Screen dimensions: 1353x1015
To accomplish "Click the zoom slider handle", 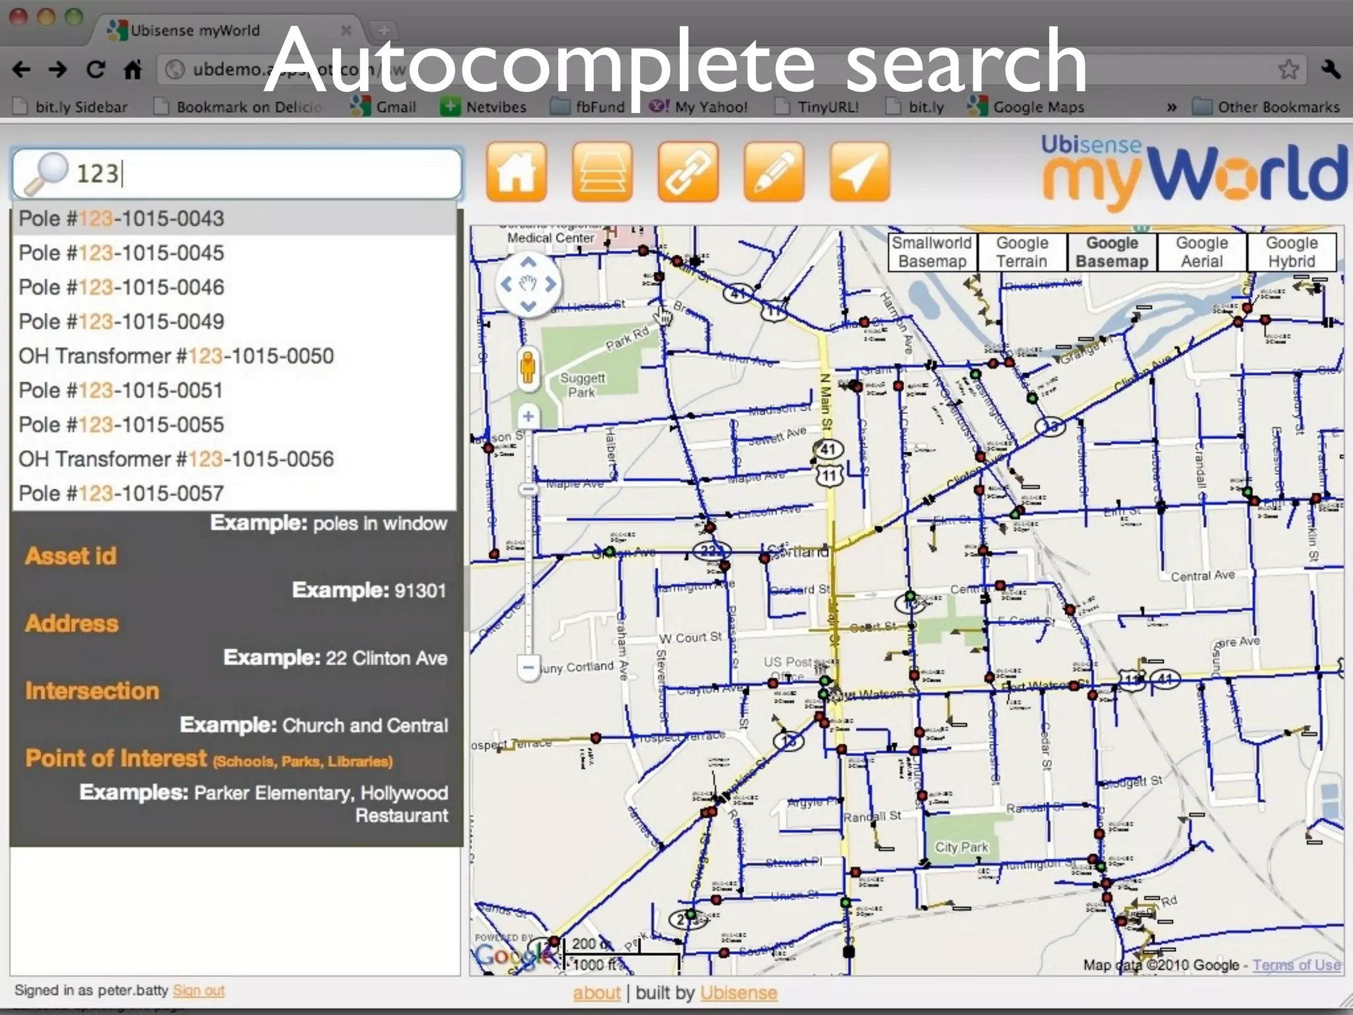I will [528, 489].
